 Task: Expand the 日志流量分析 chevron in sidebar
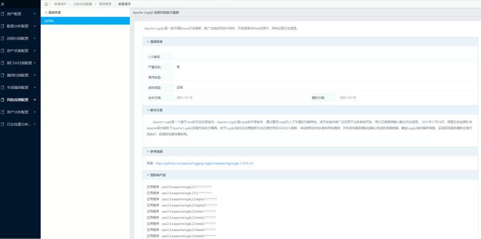[x=35, y=124]
